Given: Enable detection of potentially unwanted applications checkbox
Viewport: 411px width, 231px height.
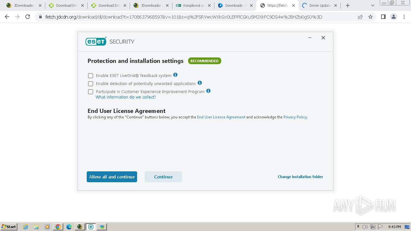Looking at the screenshot, I should pos(91,84).
